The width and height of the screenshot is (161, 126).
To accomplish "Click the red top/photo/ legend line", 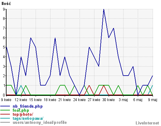I will click(x=5, y=114).
